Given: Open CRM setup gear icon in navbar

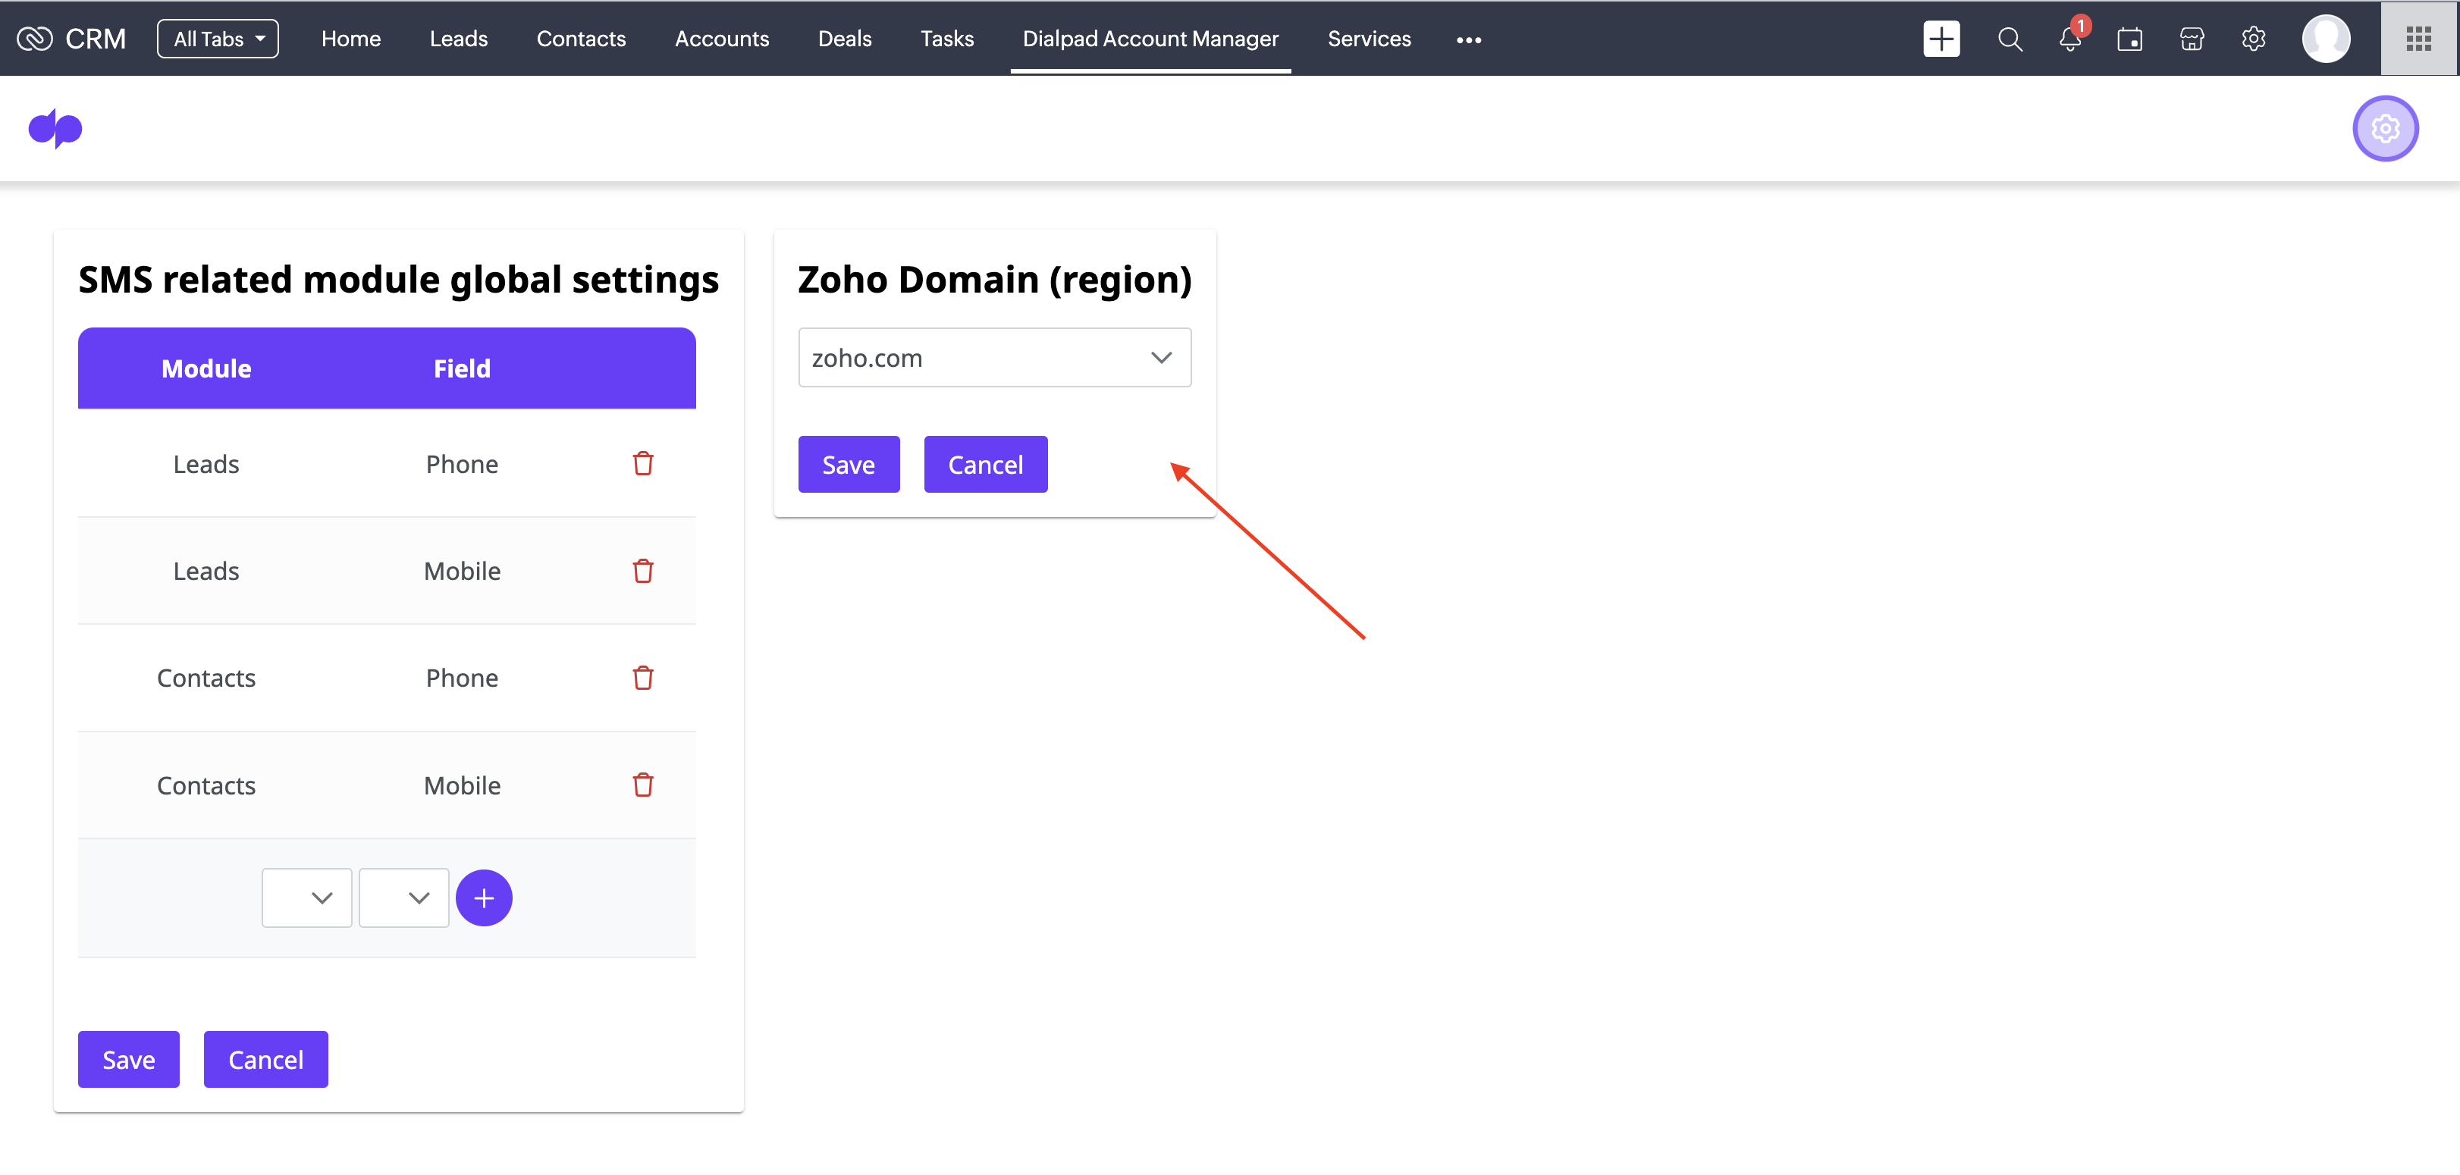Looking at the screenshot, I should click(x=2253, y=39).
